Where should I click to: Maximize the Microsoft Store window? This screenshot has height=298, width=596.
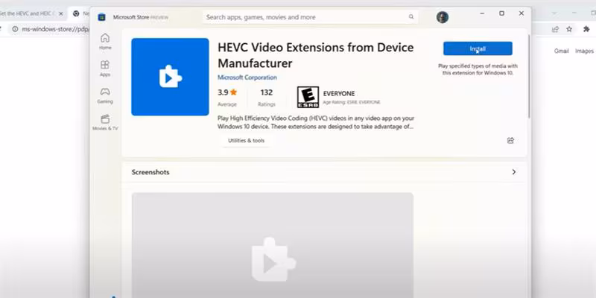[501, 13]
